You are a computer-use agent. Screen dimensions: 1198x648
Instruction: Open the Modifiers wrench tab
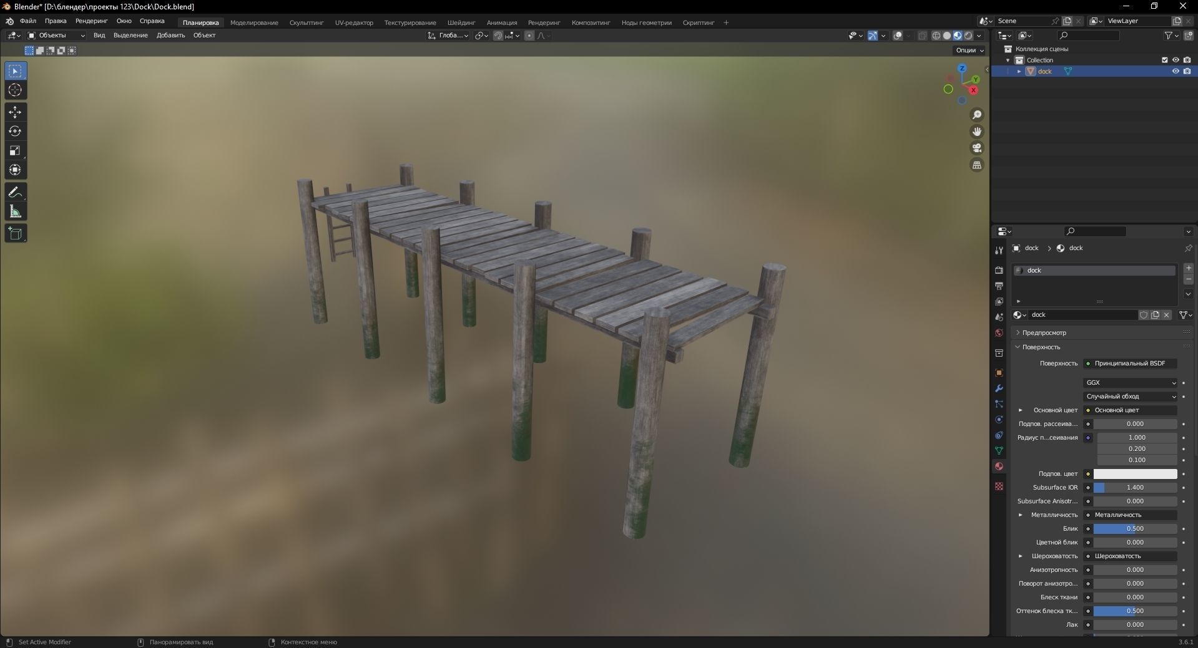click(x=999, y=389)
